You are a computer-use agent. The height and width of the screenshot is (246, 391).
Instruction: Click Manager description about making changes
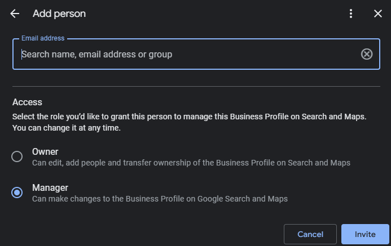(x=160, y=199)
